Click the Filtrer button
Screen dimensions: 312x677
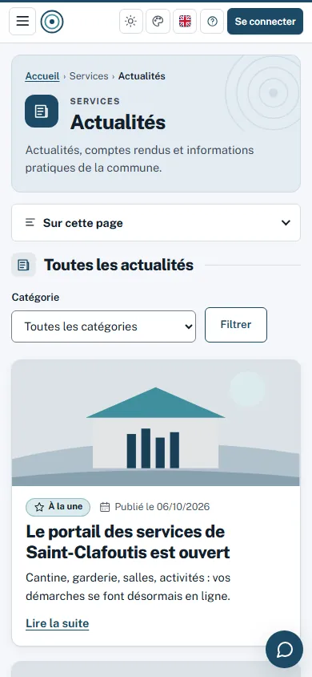236,325
